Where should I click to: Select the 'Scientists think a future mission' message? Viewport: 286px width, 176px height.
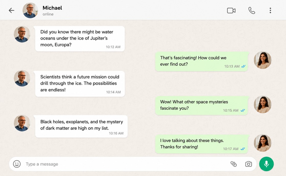pos(80,84)
